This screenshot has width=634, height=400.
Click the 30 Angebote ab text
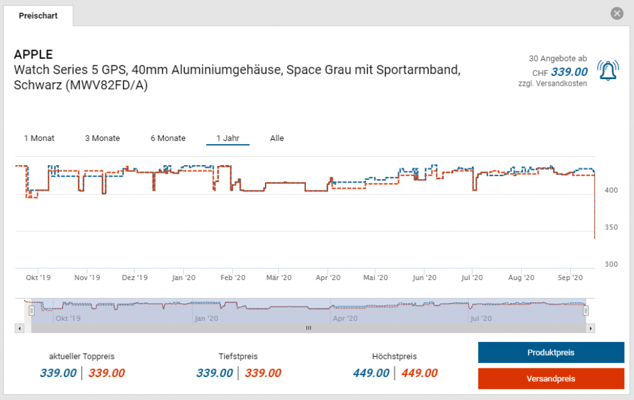pos(558,59)
